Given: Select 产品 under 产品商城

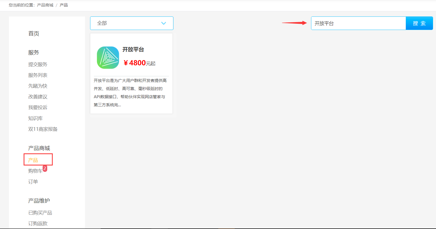Looking at the screenshot, I should click(33, 160).
